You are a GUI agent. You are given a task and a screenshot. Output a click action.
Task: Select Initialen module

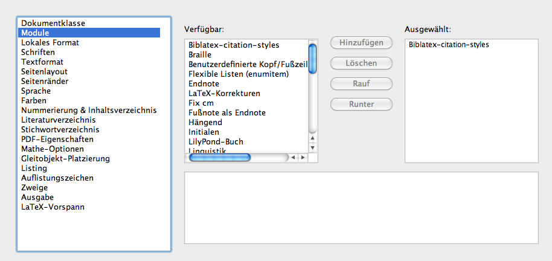click(246, 132)
